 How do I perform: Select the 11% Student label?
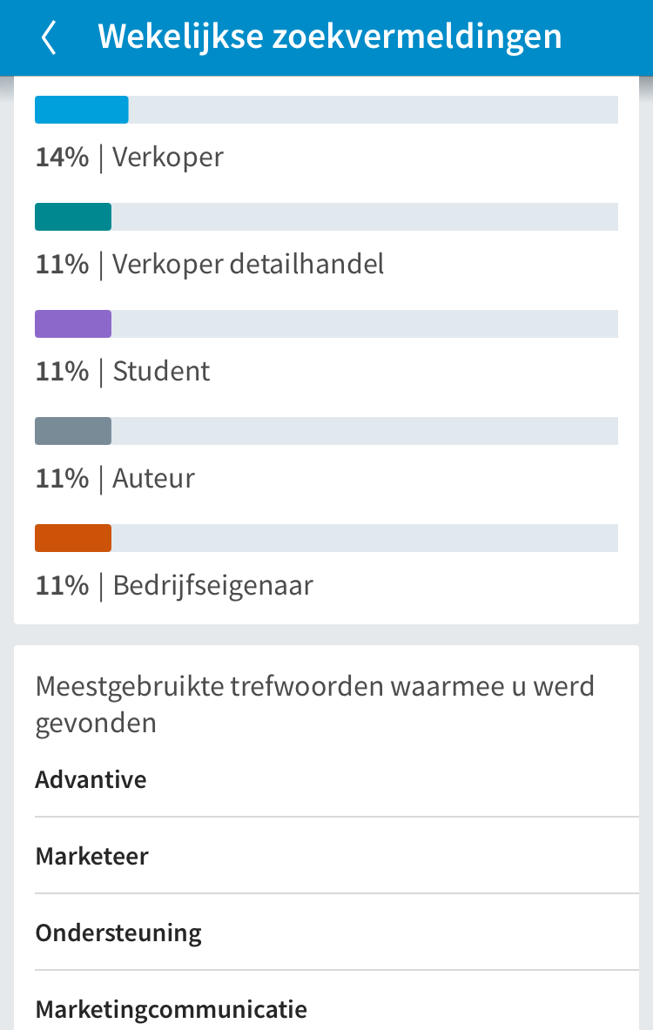click(x=122, y=372)
